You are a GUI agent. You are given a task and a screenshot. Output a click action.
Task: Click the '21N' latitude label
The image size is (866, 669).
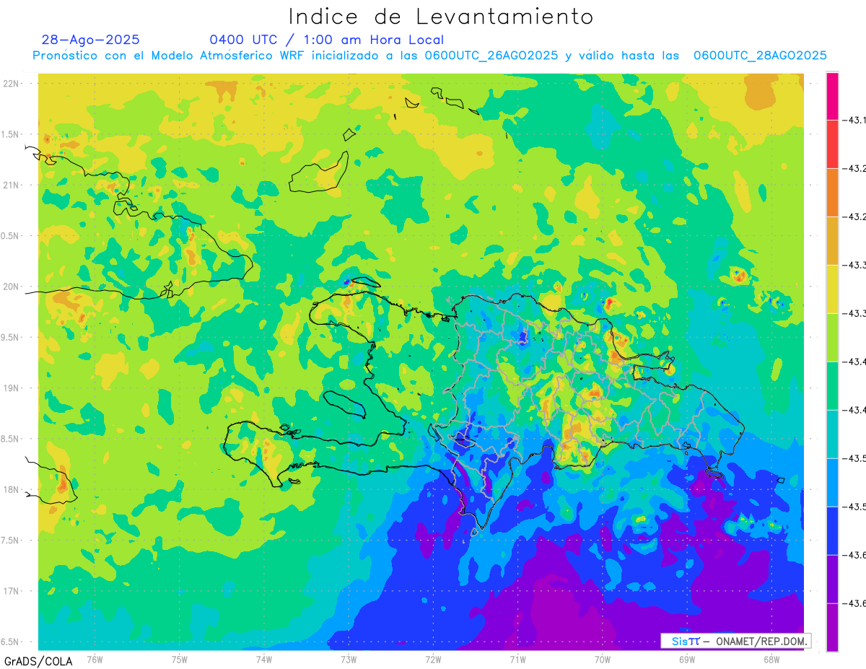[11, 185]
